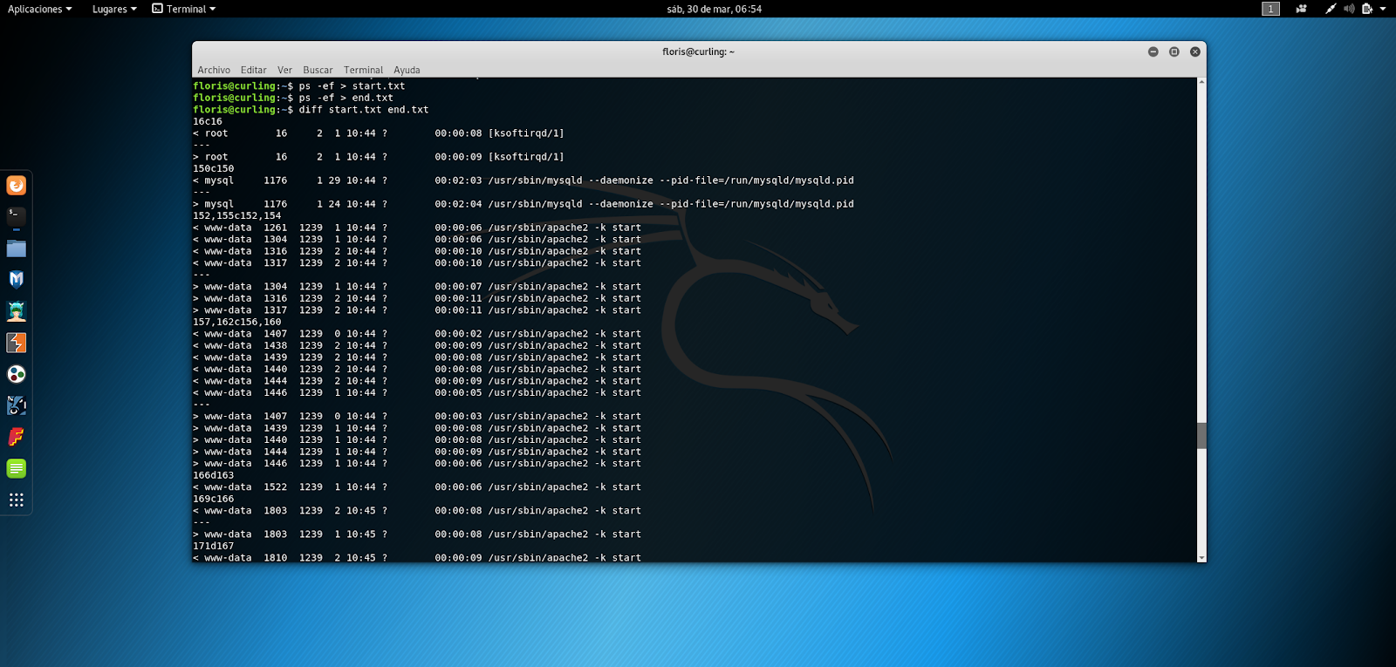Click the terminal scrollbar thumb

[1201, 435]
